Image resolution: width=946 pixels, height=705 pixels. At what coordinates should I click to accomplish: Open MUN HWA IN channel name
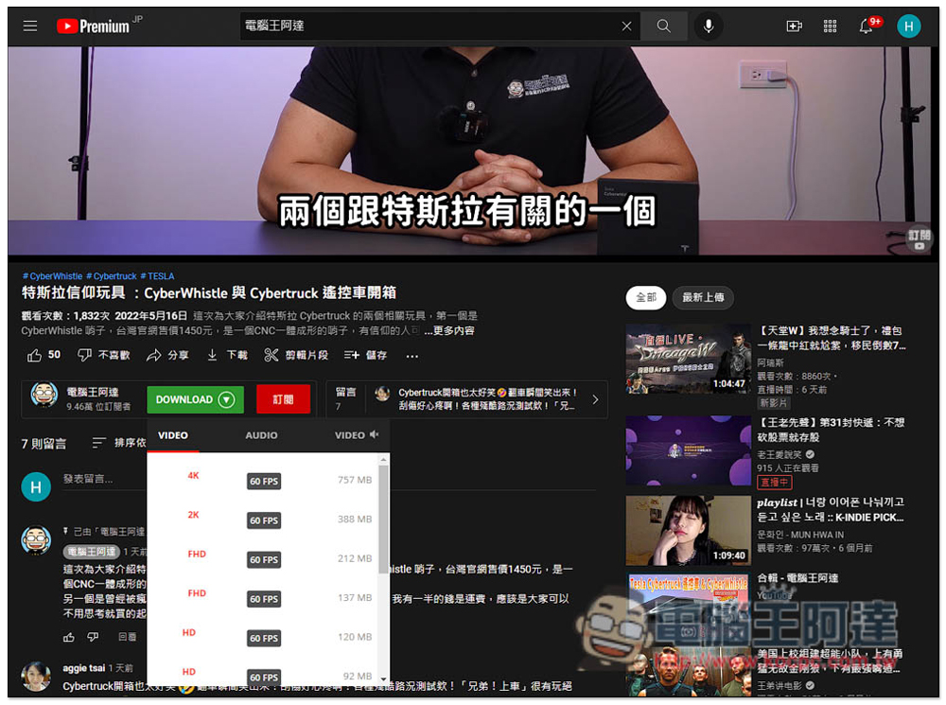[x=800, y=535]
